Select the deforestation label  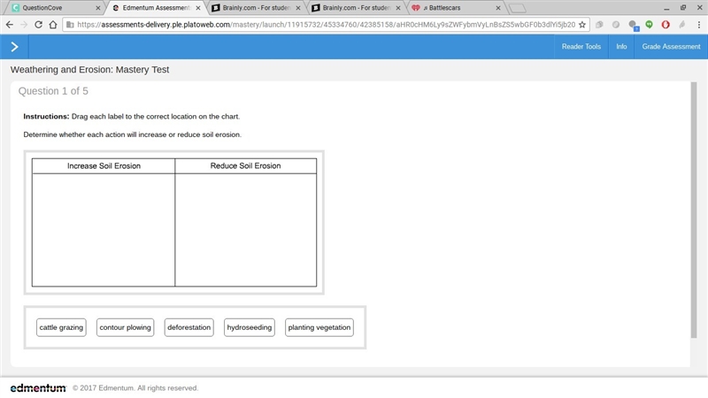point(189,327)
